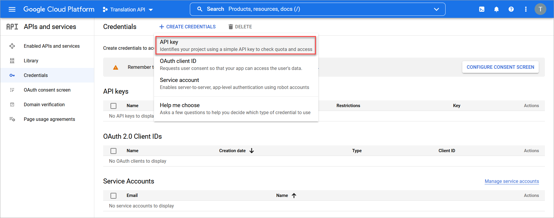Click the Google Cloud Platform logo
554x218 pixels.
click(x=59, y=9)
